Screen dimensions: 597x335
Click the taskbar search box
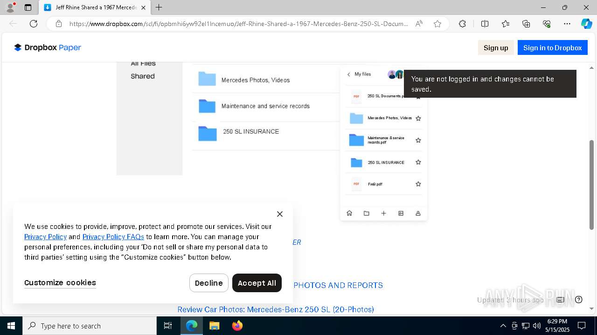click(90, 326)
